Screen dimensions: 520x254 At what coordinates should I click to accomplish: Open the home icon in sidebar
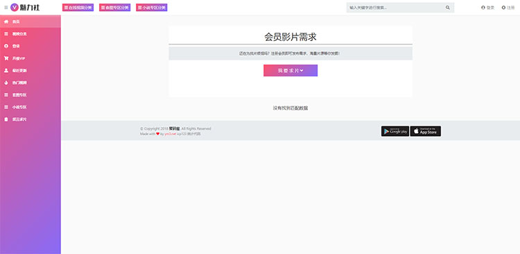click(6, 22)
